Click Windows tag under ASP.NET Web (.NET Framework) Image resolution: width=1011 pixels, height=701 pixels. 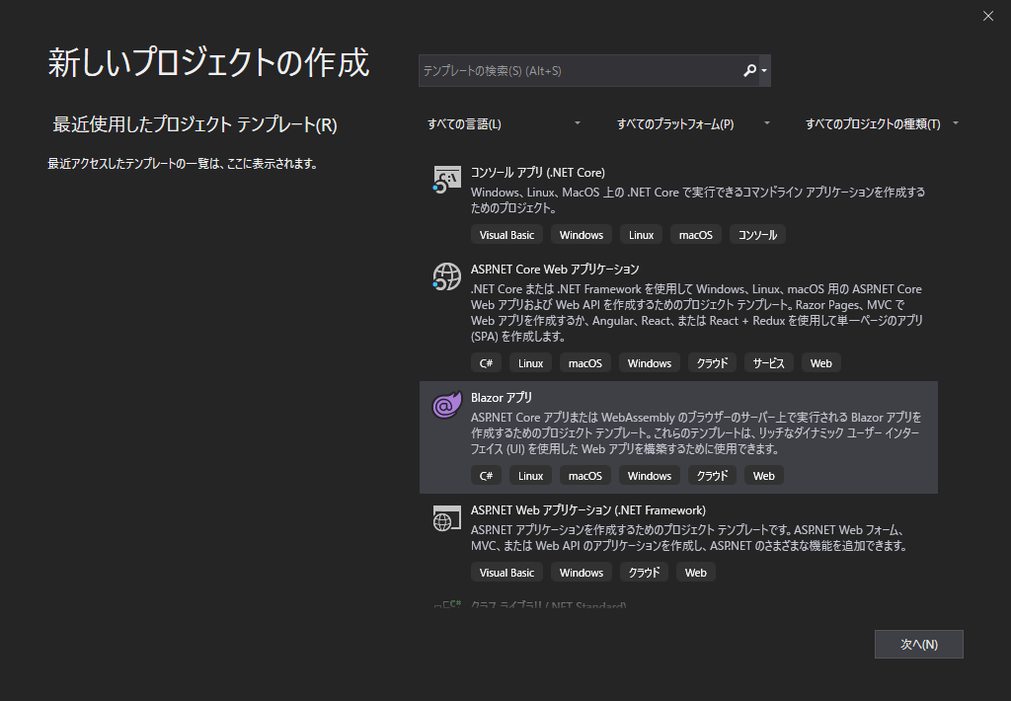(x=581, y=572)
